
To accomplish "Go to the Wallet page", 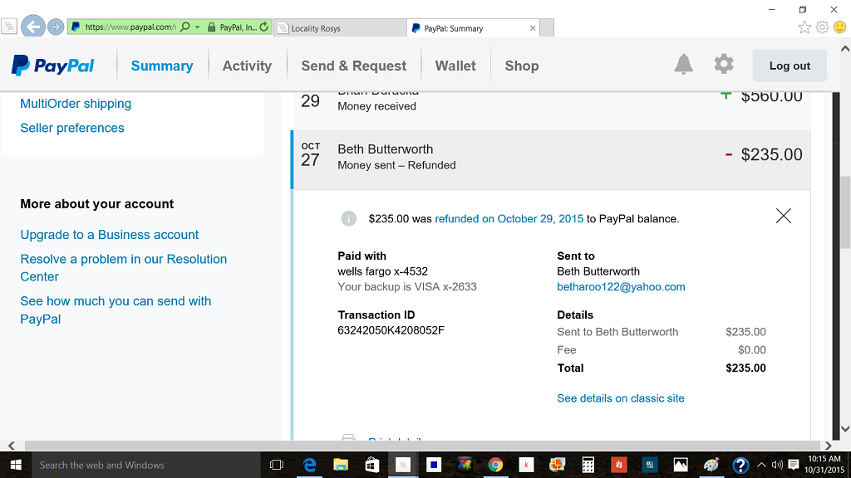I will tap(455, 66).
